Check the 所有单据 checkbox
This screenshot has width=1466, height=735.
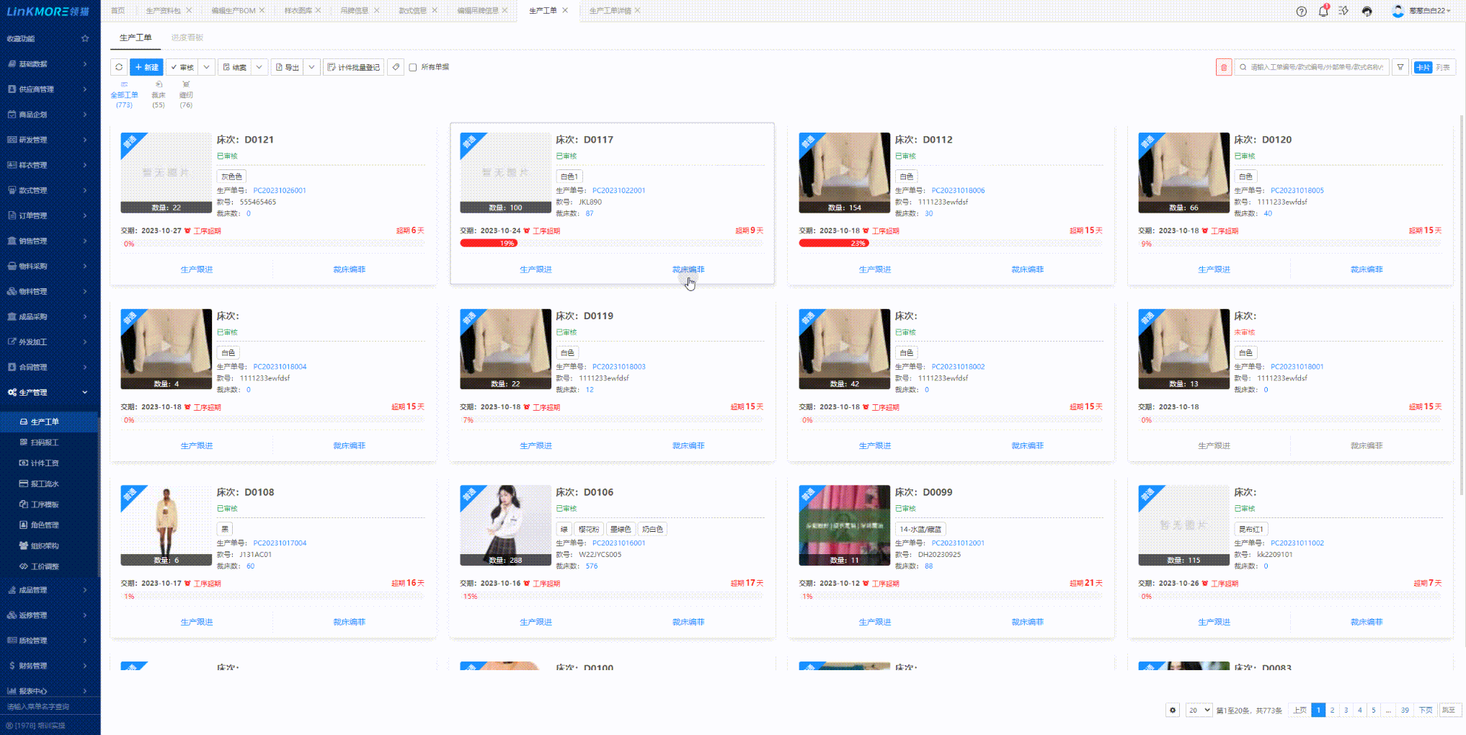[x=413, y=67]
